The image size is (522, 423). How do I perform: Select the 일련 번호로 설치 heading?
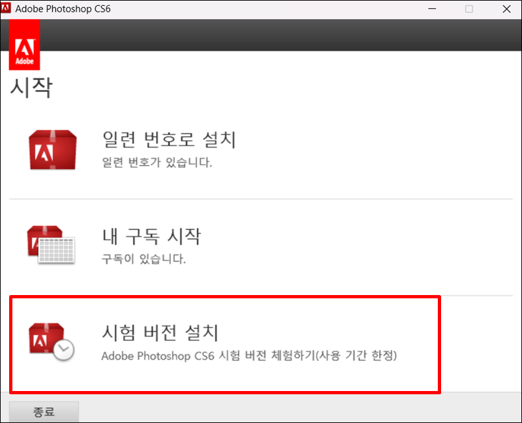[x=169, y=139]
